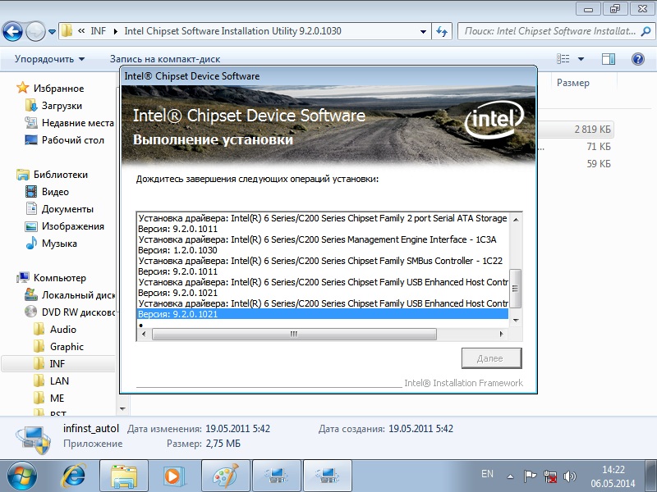Open the address bar history dropdown
The height and width of the screenshot is (492, 657).
tap(423, 31)
